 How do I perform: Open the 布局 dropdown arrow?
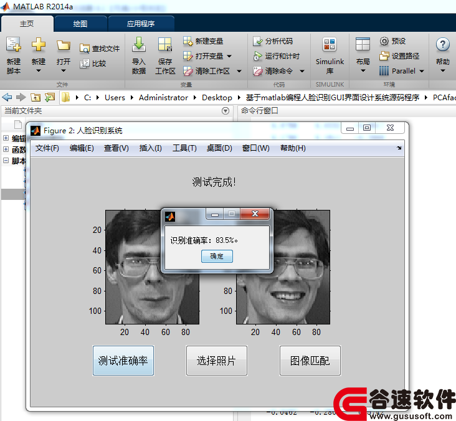[363, 70]
